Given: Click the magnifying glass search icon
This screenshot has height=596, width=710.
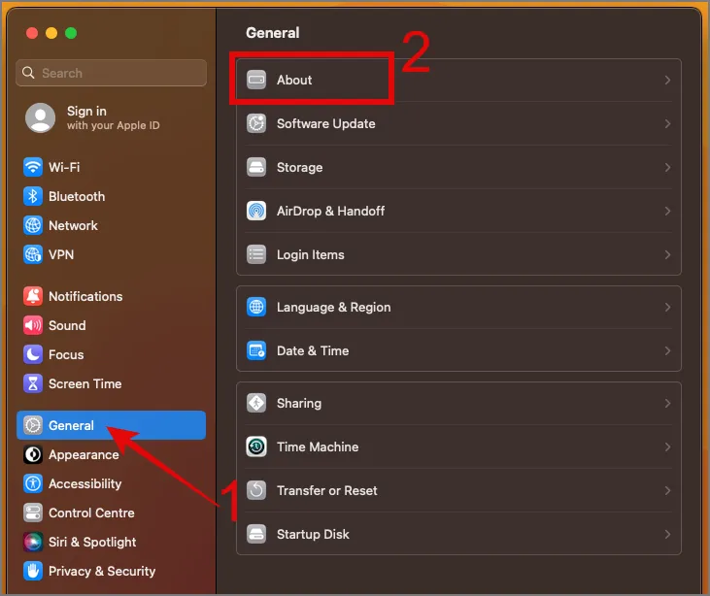Looking at the screenshot, I should [x=28, y=73].
